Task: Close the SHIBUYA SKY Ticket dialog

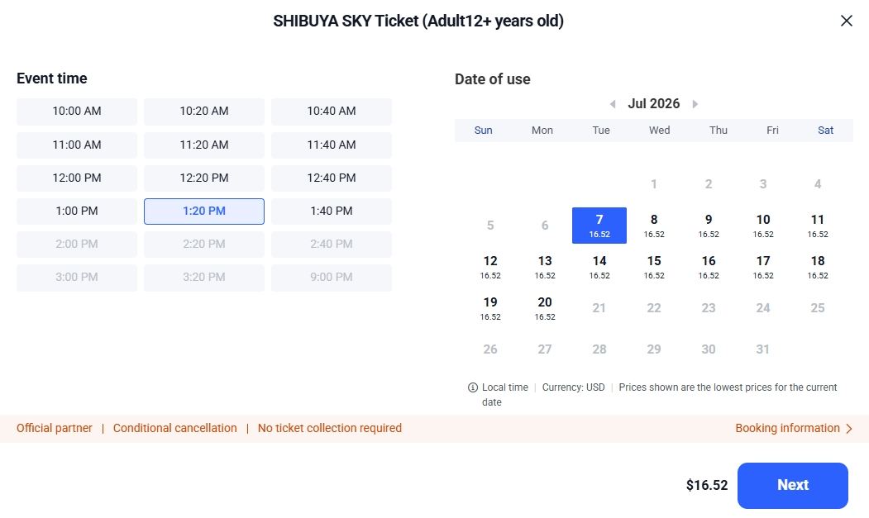Action: pos(846,21)
